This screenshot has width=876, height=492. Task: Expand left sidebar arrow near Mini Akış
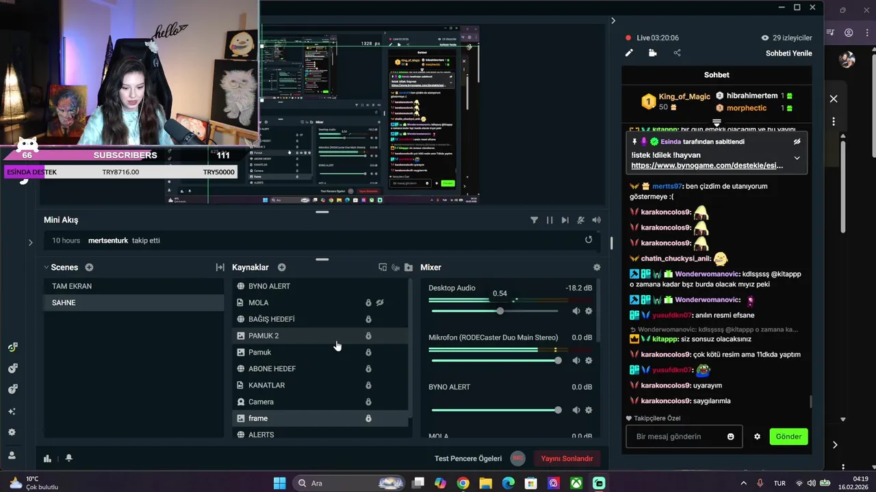click(30, 243)
